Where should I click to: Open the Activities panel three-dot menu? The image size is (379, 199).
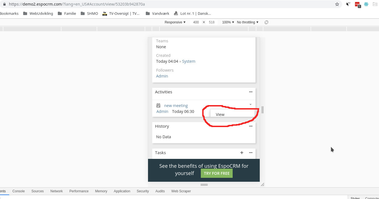click(251, 92)
